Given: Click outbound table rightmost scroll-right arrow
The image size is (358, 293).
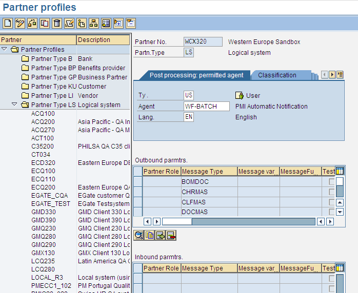Looking at the screenshot, I should tap(330, 221).
